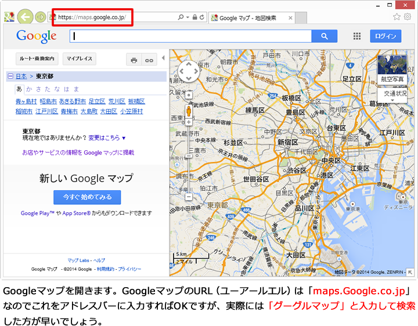The width and height of the screenshot is (418, 326).
Task: Open the address bar dropdown arrow
Action: click(x=188, y=17)
